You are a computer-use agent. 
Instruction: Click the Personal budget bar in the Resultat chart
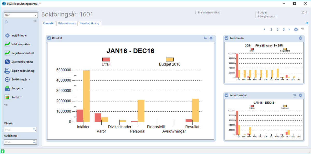point(141,111)
